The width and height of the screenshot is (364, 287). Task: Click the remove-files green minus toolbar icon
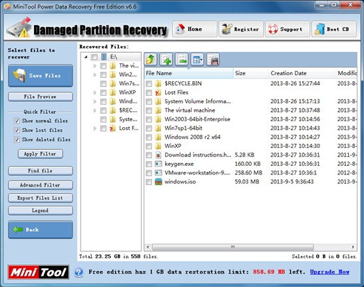click(x=182, y=59)
